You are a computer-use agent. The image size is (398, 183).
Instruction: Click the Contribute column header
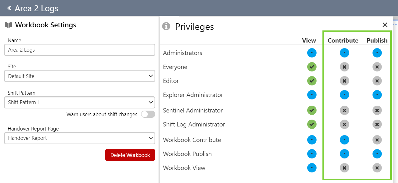point(343,40)
